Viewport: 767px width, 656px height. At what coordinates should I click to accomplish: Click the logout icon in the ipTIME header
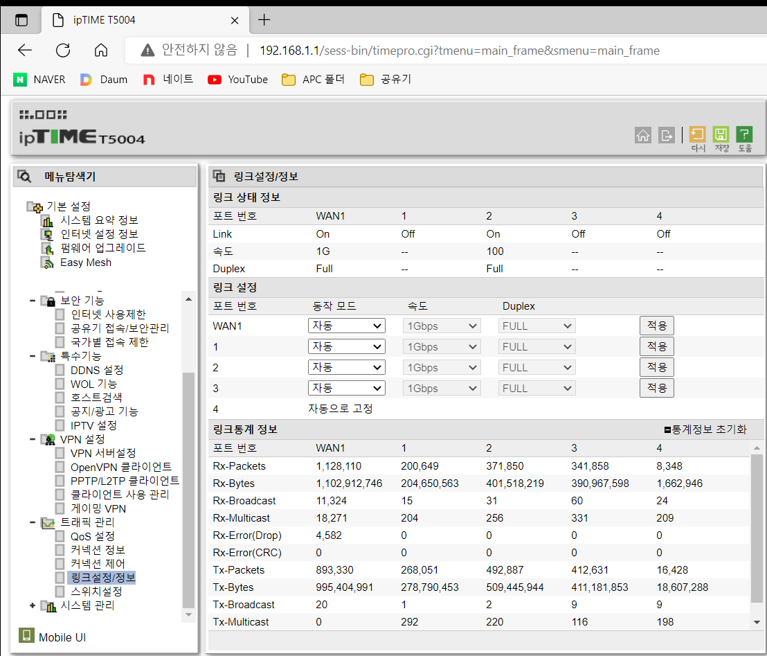(x=666, y=134)
